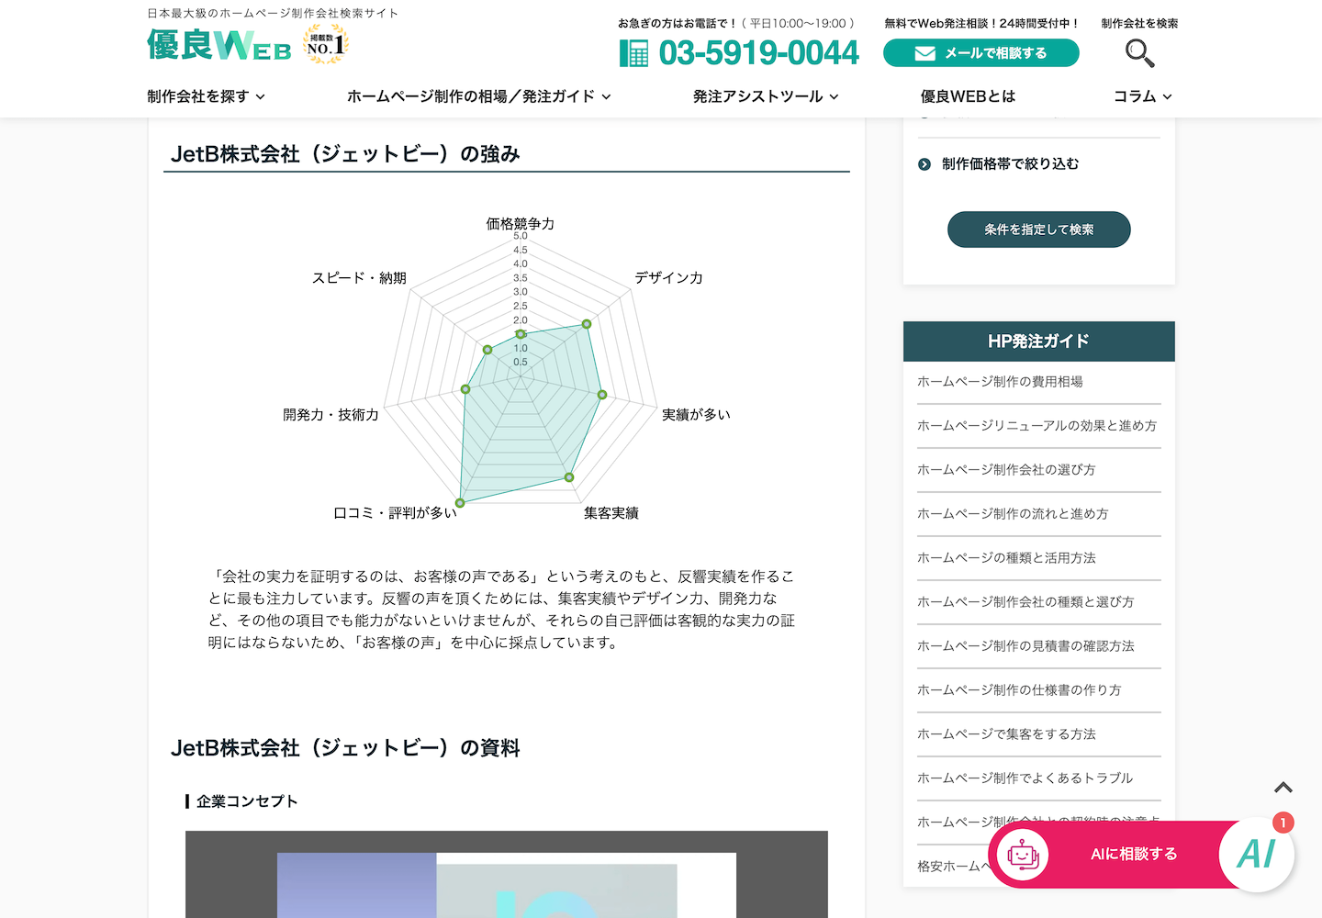
Task: Open ホームページ制作の見積書の確認方法 guide
Action: tap(1025, 646)
